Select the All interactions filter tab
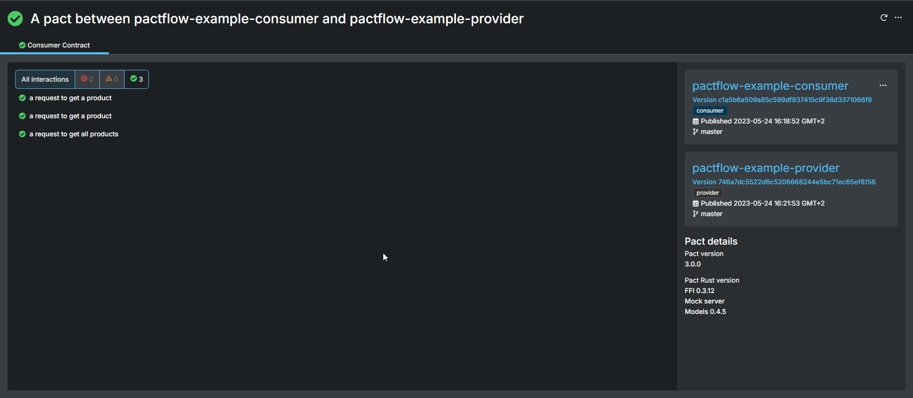 click(x=45, y=79)
